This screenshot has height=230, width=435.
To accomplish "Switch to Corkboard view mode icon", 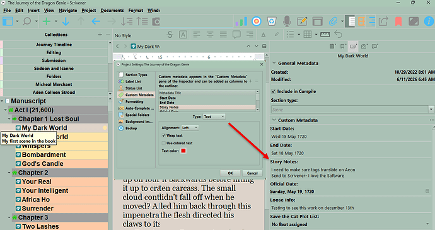I will tap(361, 21).
